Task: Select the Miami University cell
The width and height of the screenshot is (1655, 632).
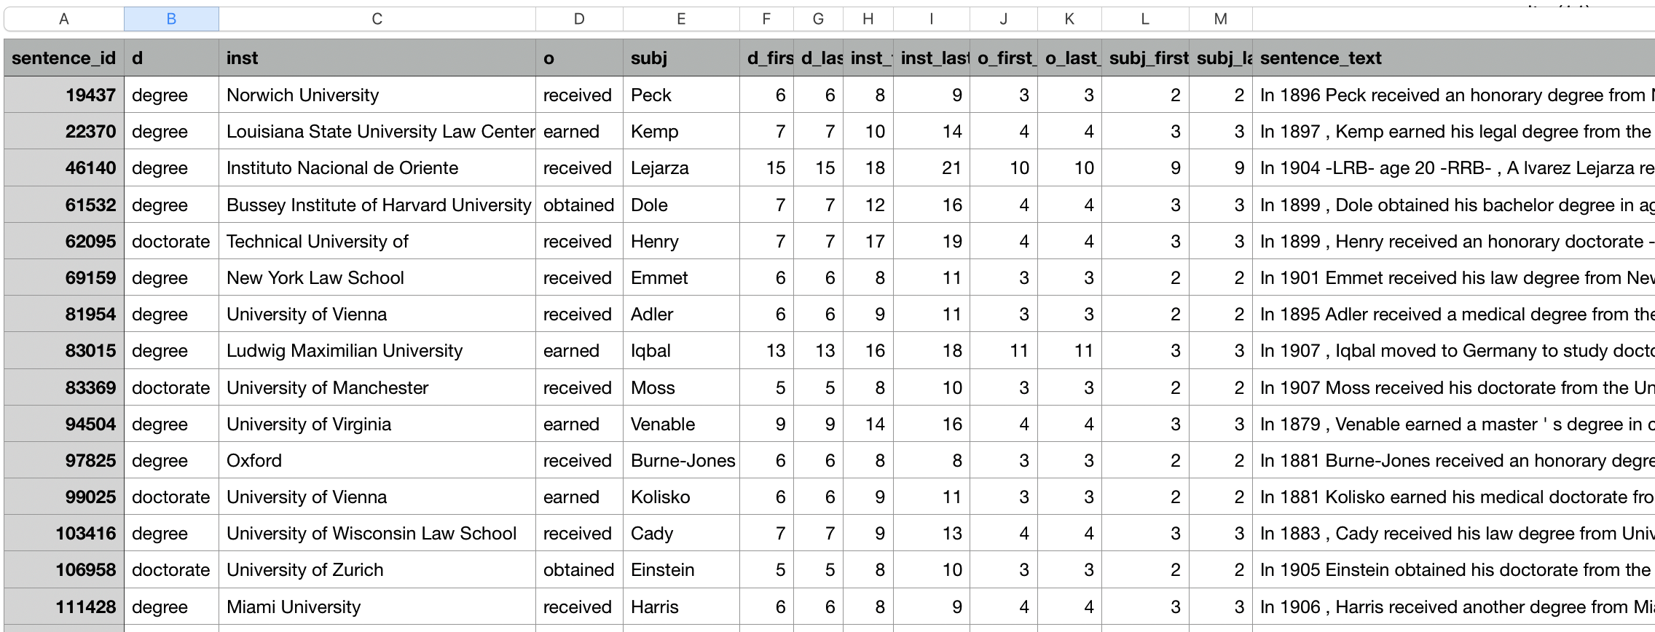Action: point(377,607)
